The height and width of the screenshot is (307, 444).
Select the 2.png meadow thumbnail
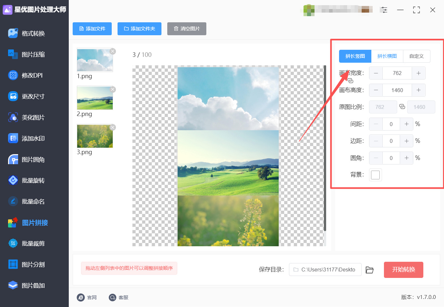(95, 98)
